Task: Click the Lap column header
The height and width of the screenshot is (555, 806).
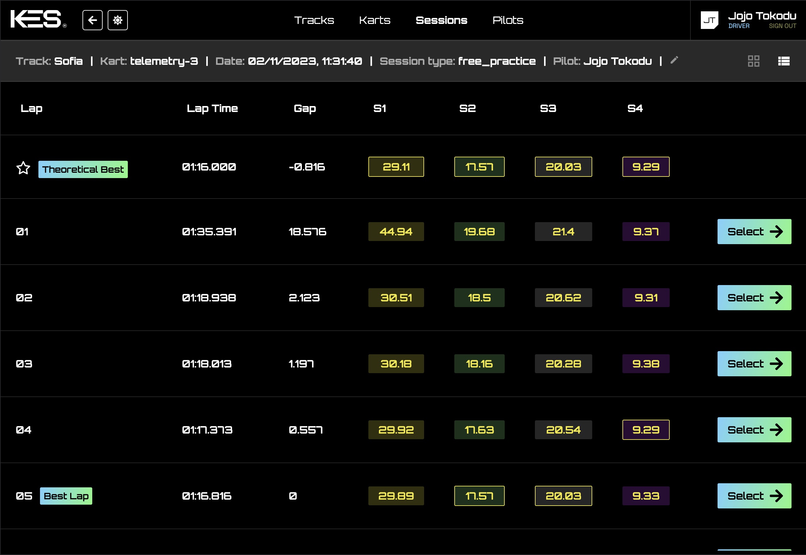Action: tap(31, 109)
